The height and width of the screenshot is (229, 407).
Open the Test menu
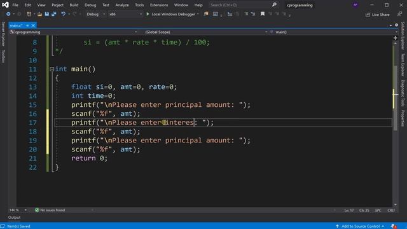(106, 5)
